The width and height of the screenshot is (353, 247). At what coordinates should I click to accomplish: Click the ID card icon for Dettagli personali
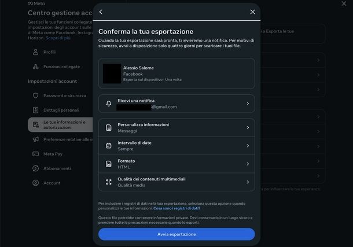coord(35,110)
